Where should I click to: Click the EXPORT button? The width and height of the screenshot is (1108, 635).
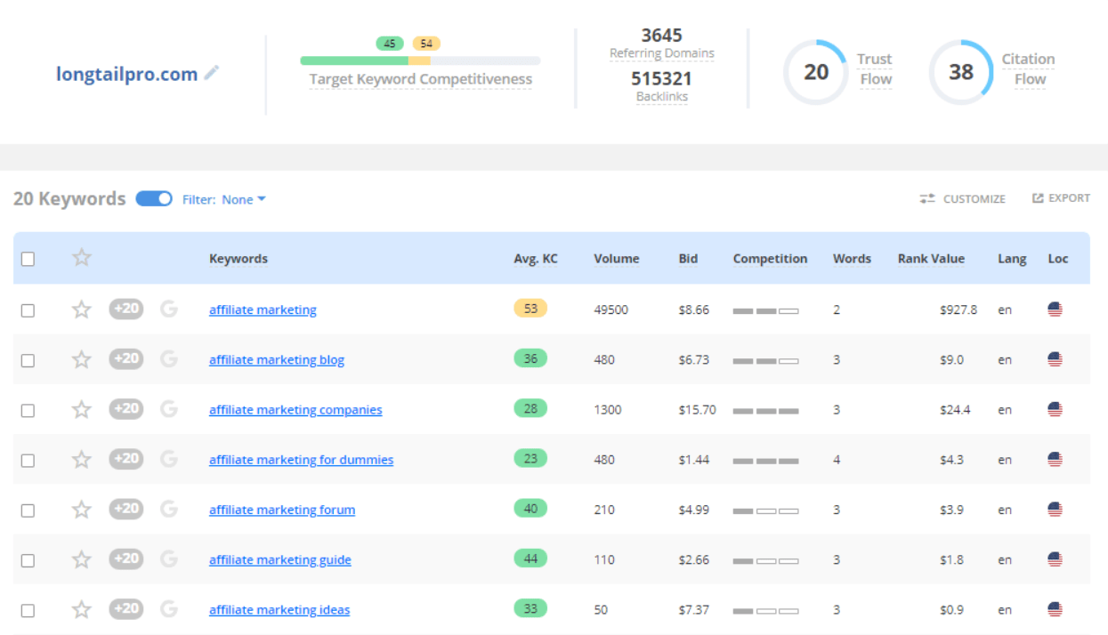click(x=1061, y=198)
